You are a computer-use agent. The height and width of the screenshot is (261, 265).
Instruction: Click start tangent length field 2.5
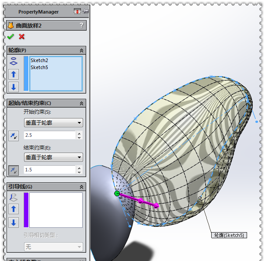click(49, 135)
